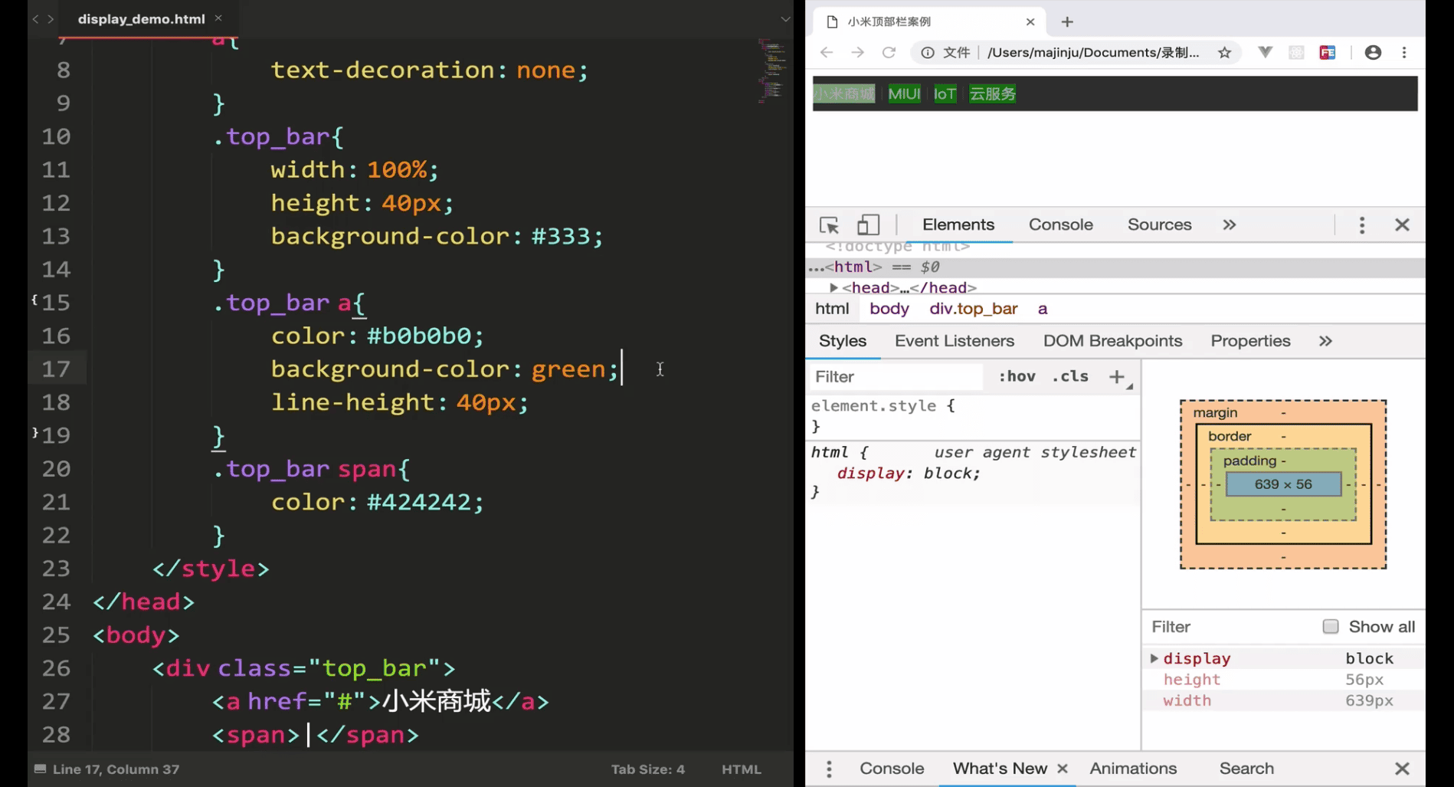Open the V-shaped Chrome extension icon
The image size is (1454, 787).
click(x=1265, y=52)
